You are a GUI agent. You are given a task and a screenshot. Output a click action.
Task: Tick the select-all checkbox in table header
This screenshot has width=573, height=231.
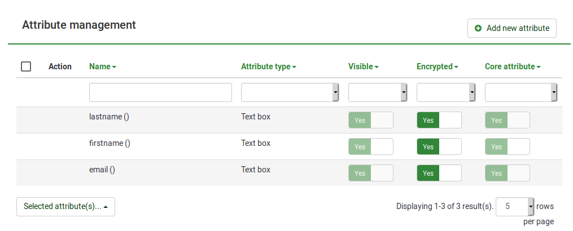[x=26, y=66]
